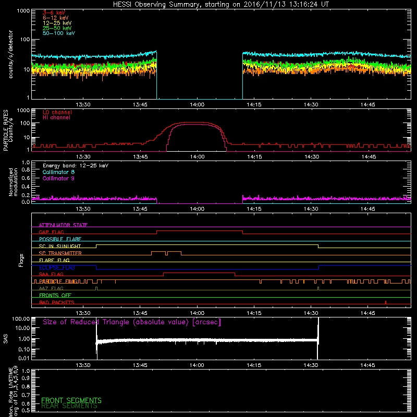
Task: Click the 'HI channel' legend label
Action: point(56,118)
